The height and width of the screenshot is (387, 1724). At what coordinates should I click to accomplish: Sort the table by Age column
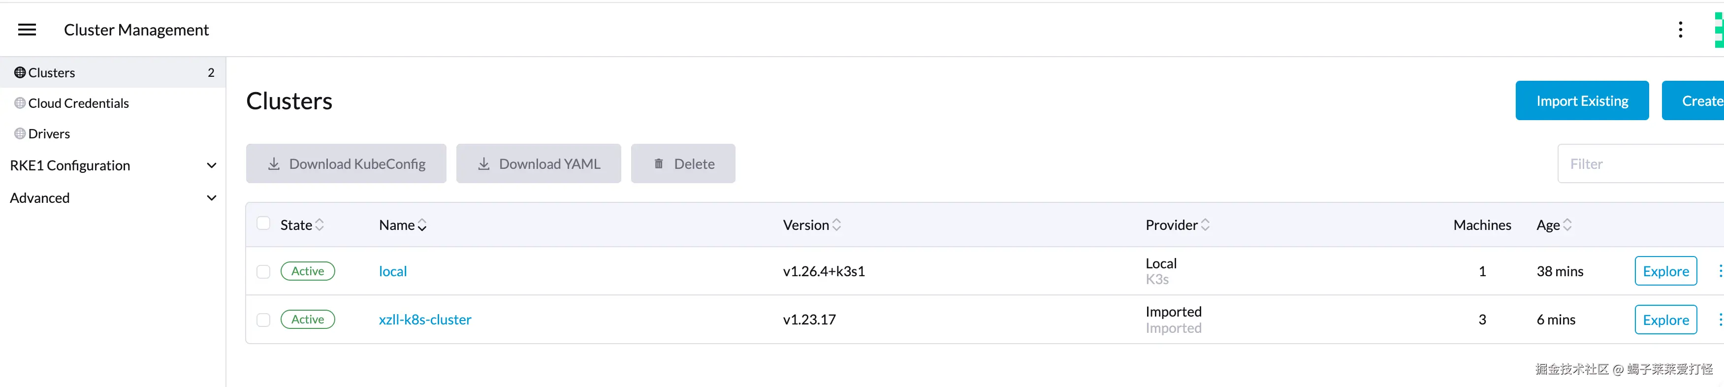[1567, 225]
